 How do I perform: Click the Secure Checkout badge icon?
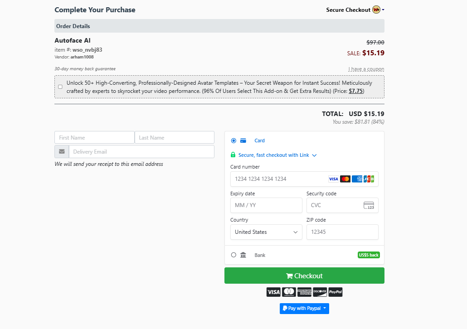tap(376, 10)
